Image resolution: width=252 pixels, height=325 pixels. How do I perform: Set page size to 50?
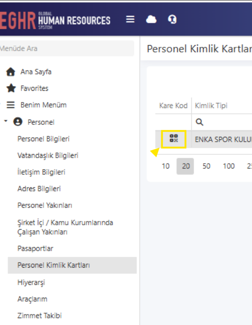tap(206, 166)
